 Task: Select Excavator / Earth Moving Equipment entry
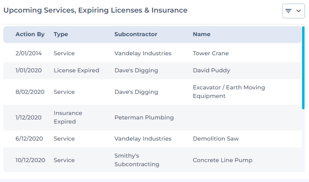(229, 92)
